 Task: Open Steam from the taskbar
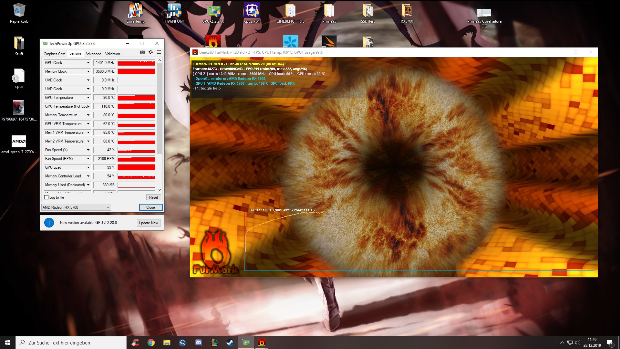[230, 343]
